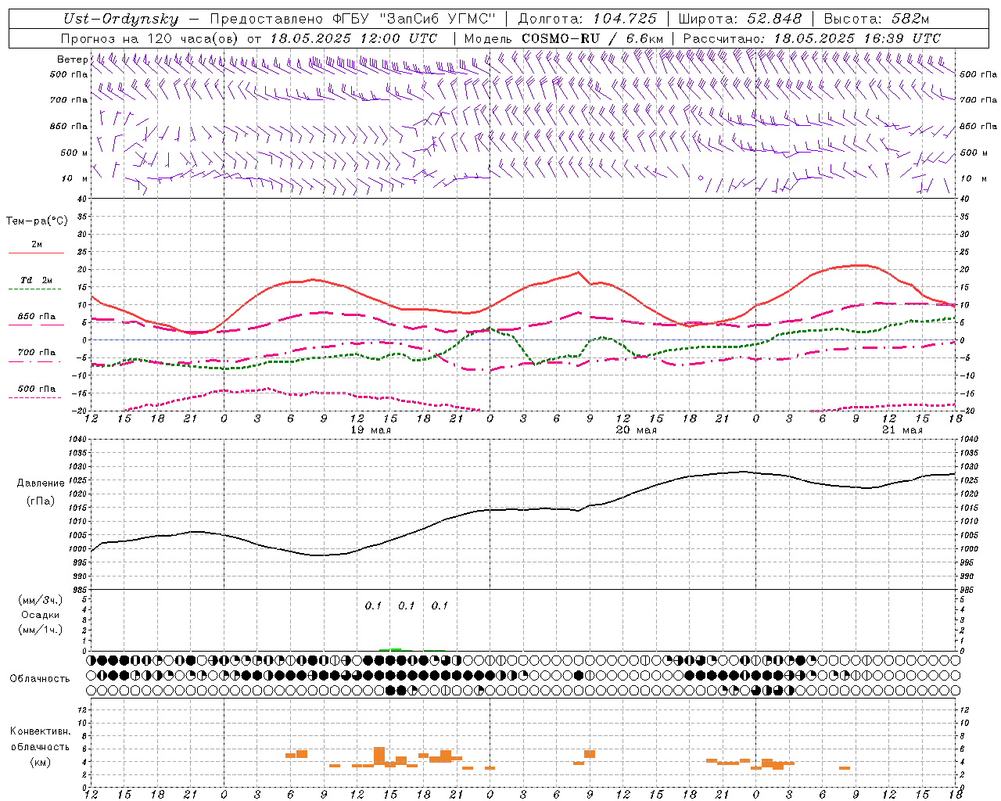Click the 20 мая date label
1001x801 pixels.
click(637, 430)
